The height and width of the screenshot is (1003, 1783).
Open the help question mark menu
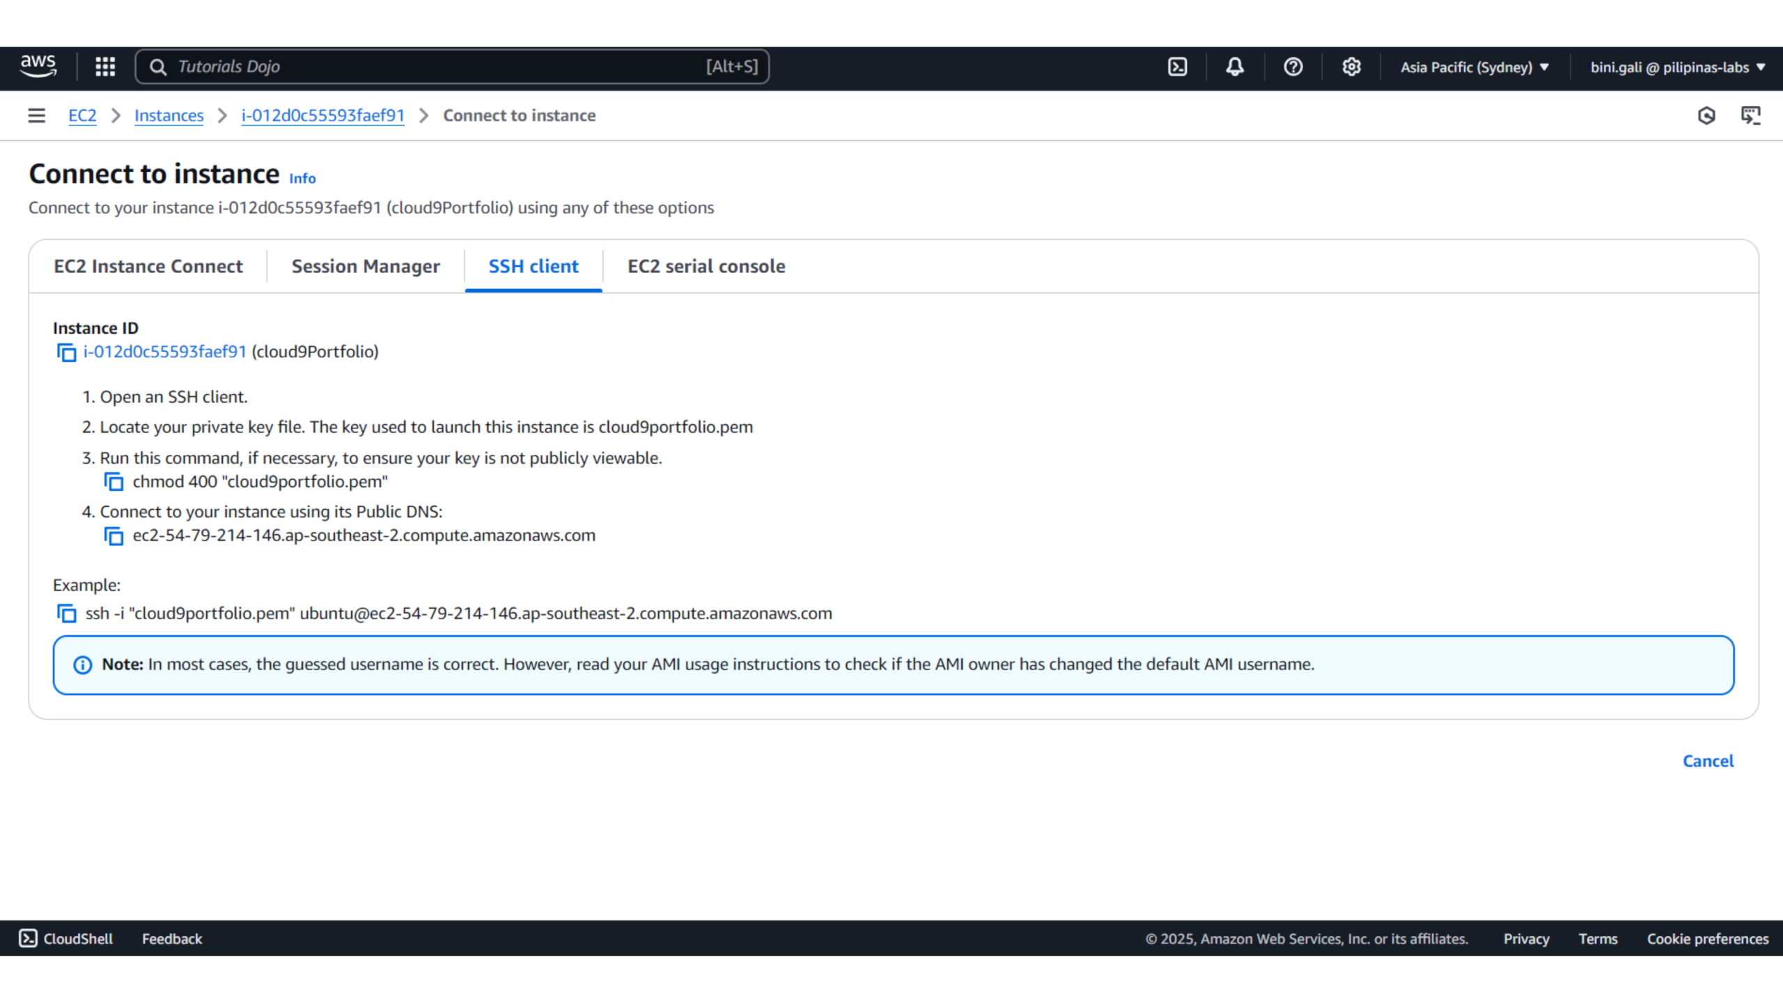coord(1293,67)
